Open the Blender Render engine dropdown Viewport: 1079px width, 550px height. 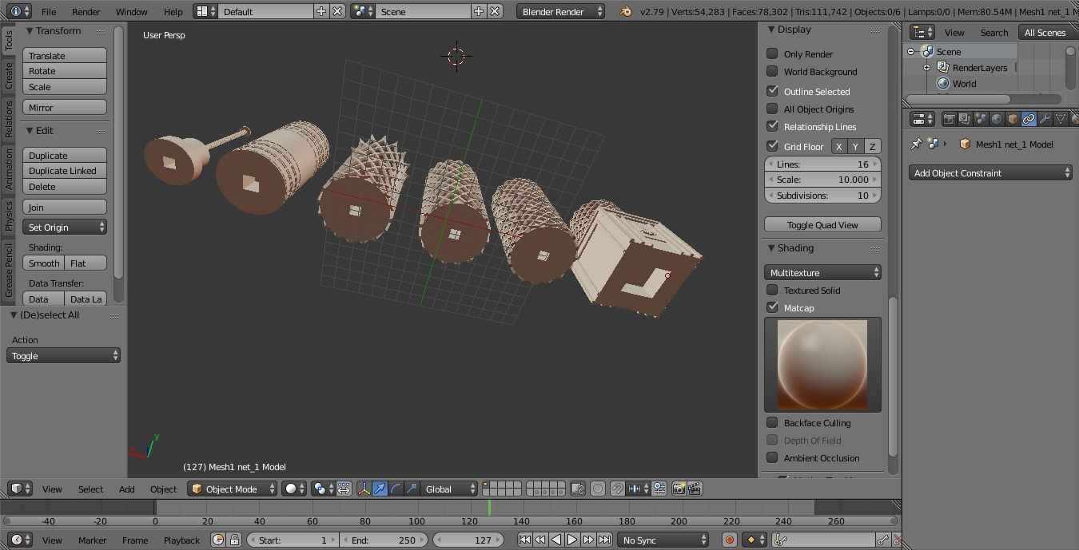561,11
